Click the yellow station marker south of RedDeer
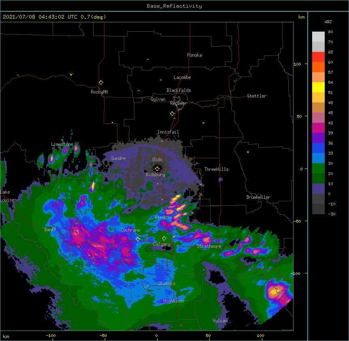The image size is (349, 341). tap(172, 114)
